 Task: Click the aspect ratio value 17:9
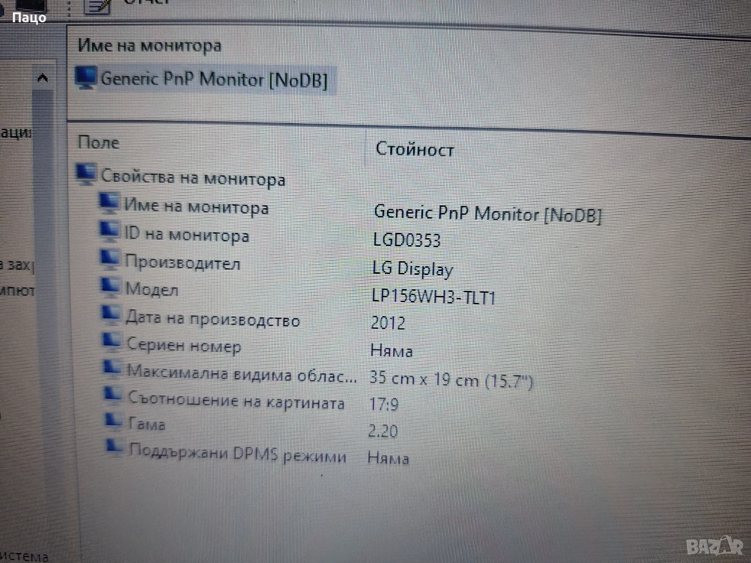point(384,405)
